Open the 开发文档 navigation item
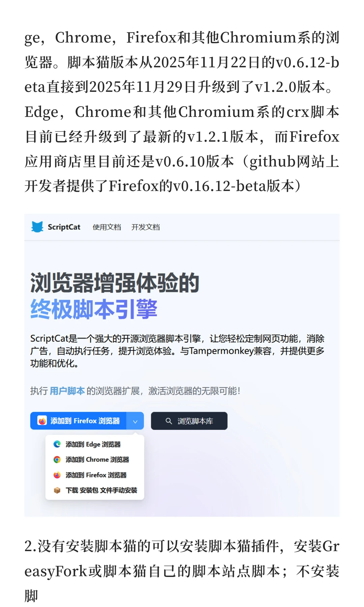The image size is (364, 607). (146, 227)
